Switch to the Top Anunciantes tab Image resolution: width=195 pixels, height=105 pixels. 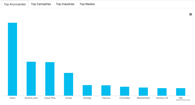(x=15, y=4)
